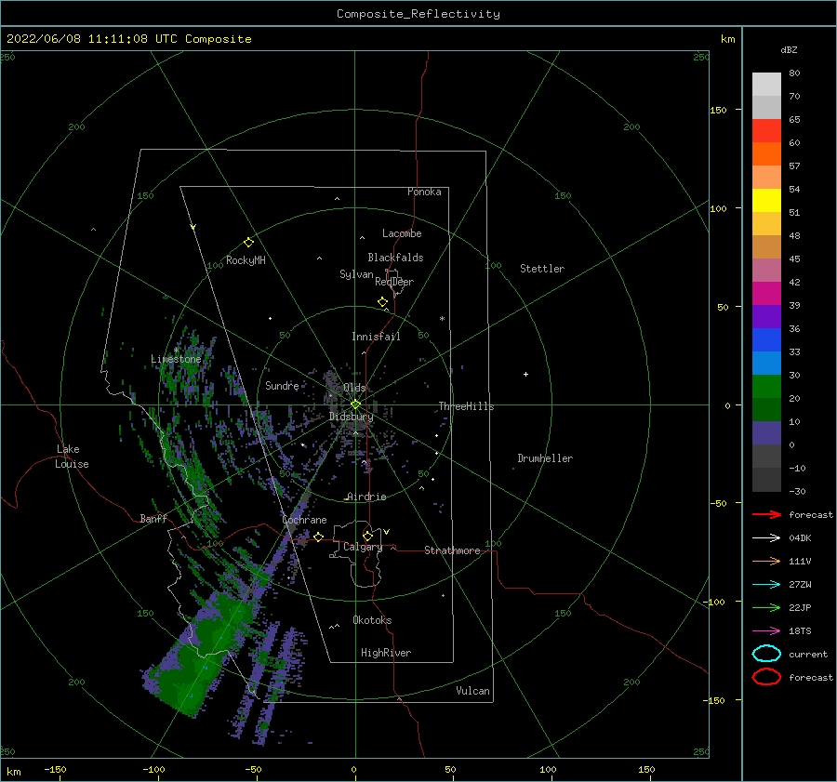
Task: Click the 2022/06/08 11:11:08 UTC timestamp
Action: tap(92, 39)
